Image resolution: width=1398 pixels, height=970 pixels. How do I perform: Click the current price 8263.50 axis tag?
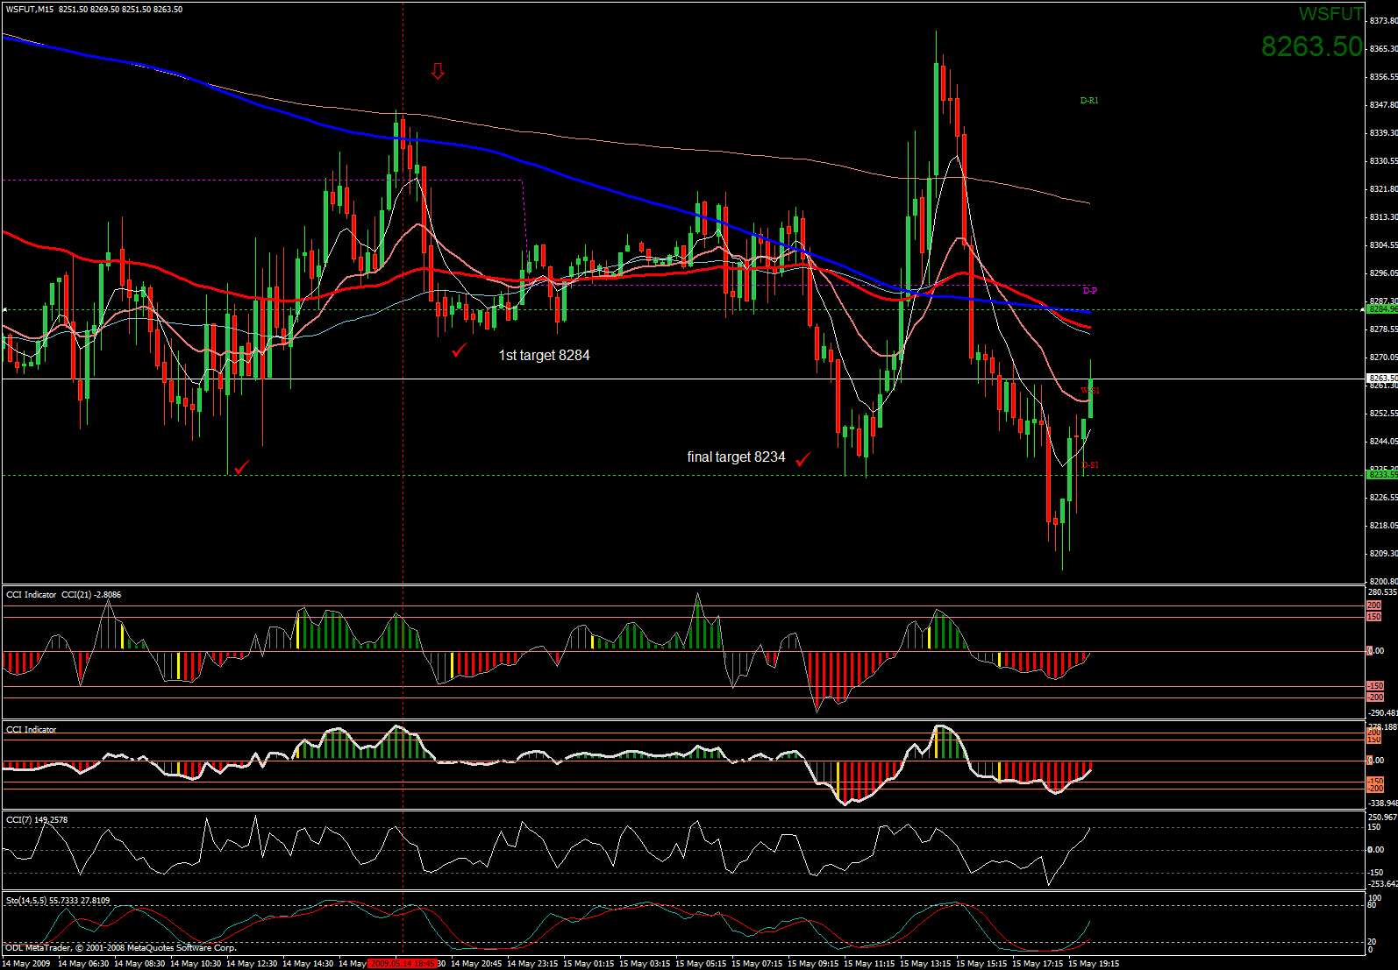[x=1382, y=379]
